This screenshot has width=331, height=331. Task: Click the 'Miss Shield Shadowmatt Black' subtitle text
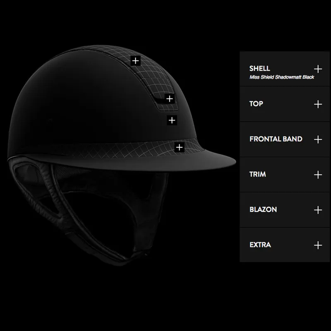(281, 77)
